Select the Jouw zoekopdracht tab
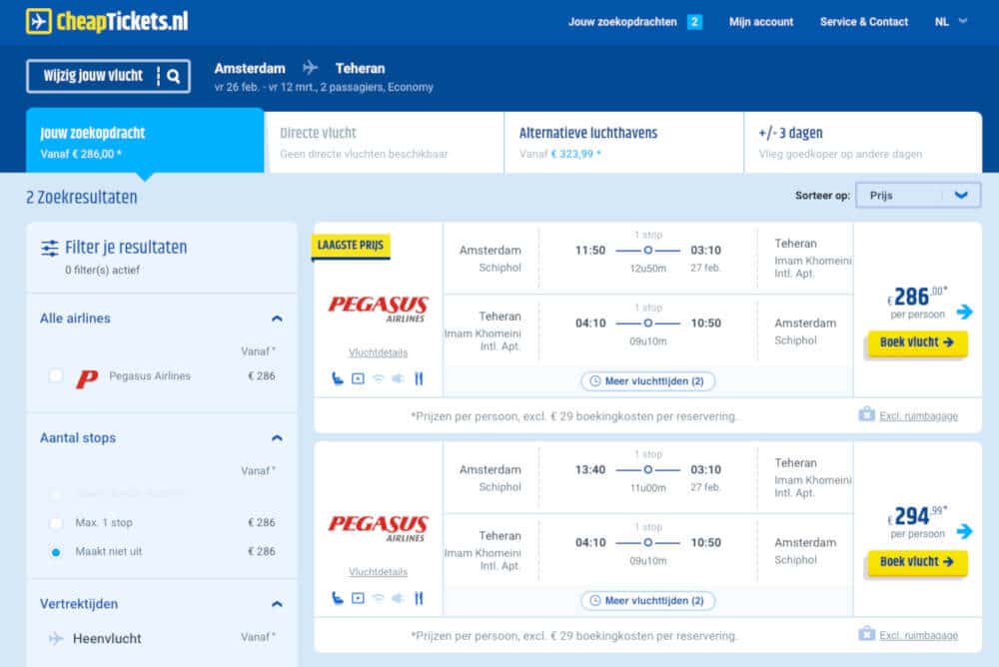The width and height of the screenshot is (999, 667). (x=145, y=142)
